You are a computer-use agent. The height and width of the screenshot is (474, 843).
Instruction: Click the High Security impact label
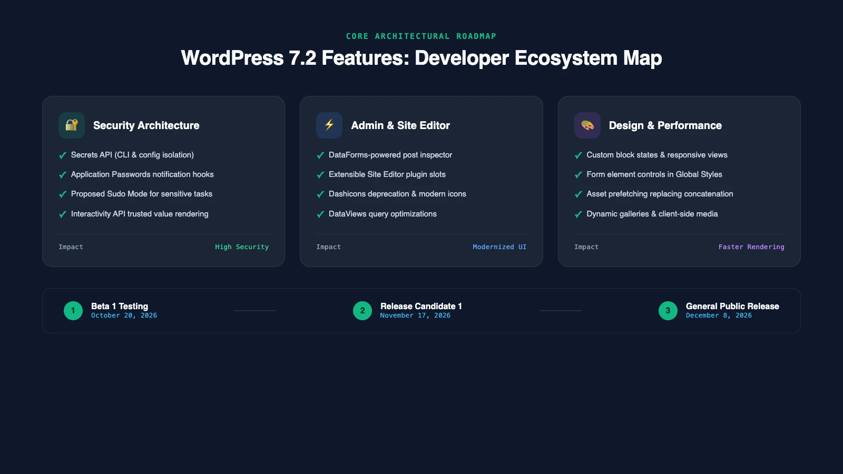pyautogui.click(x=242, y=247)
